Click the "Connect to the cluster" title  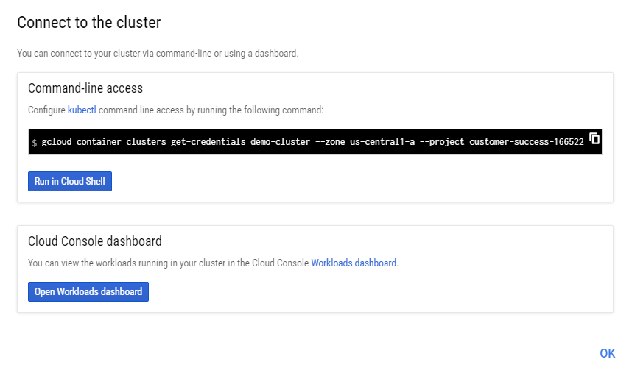[88, 23]
